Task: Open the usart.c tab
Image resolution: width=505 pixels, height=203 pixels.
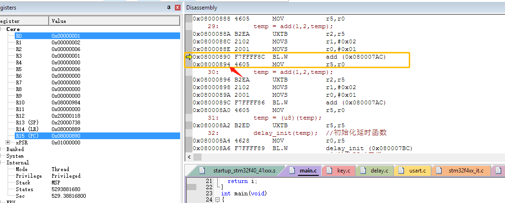Action: [414, 171]
